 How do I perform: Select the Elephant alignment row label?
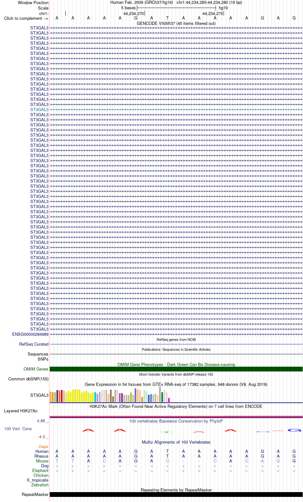point(40,470)
